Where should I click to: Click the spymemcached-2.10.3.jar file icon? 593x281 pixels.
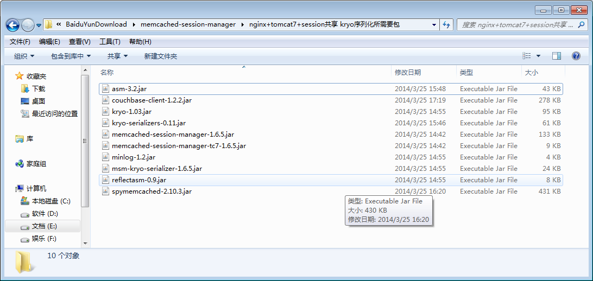click(105, 191)
